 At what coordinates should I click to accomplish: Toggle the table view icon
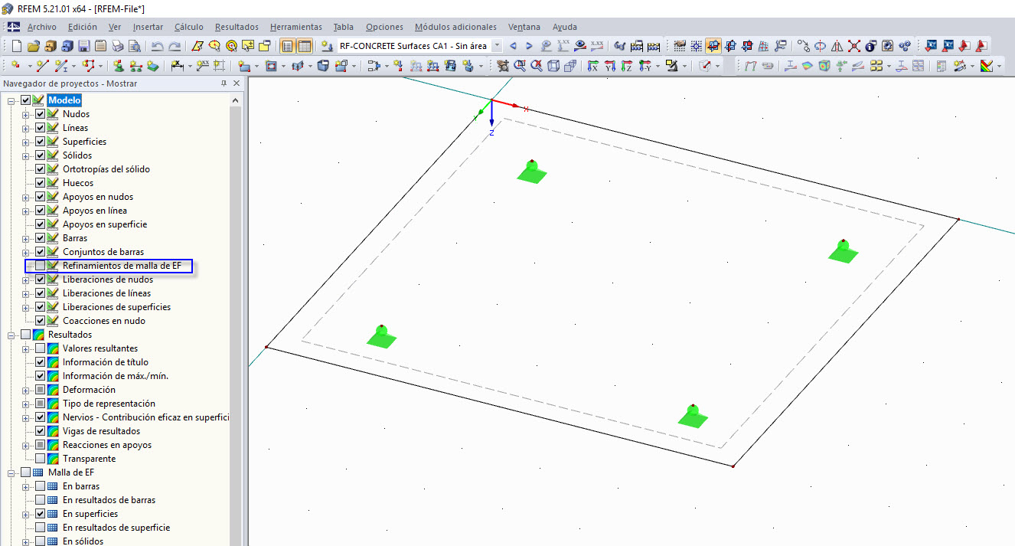click(304, 46)
